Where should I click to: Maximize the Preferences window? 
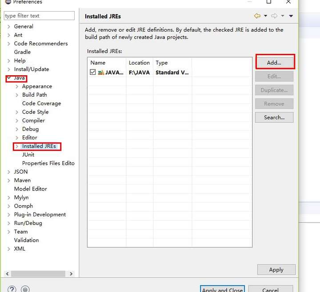click(269, 2)
